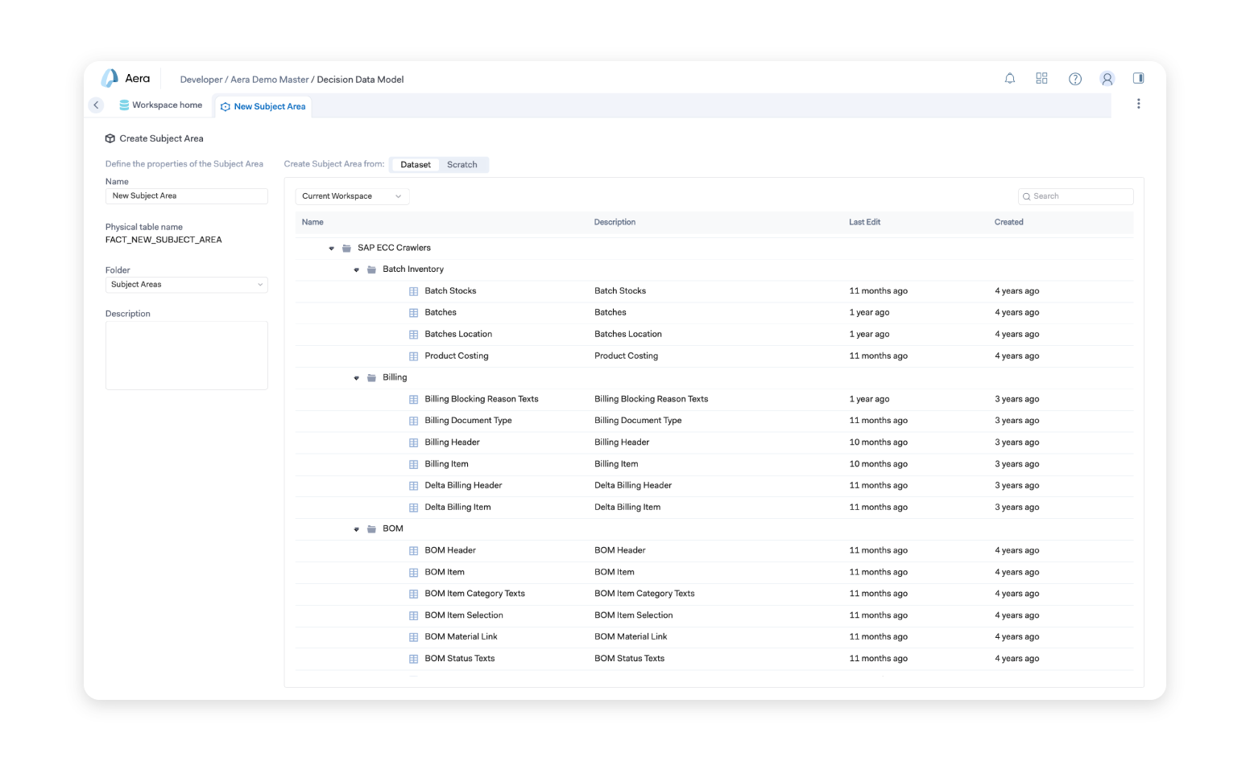The height and width of the screenshot is (761, 1250).
Task: Collapse the SAP ECC Crawlers tree node
Action: (x=331, y=249)
